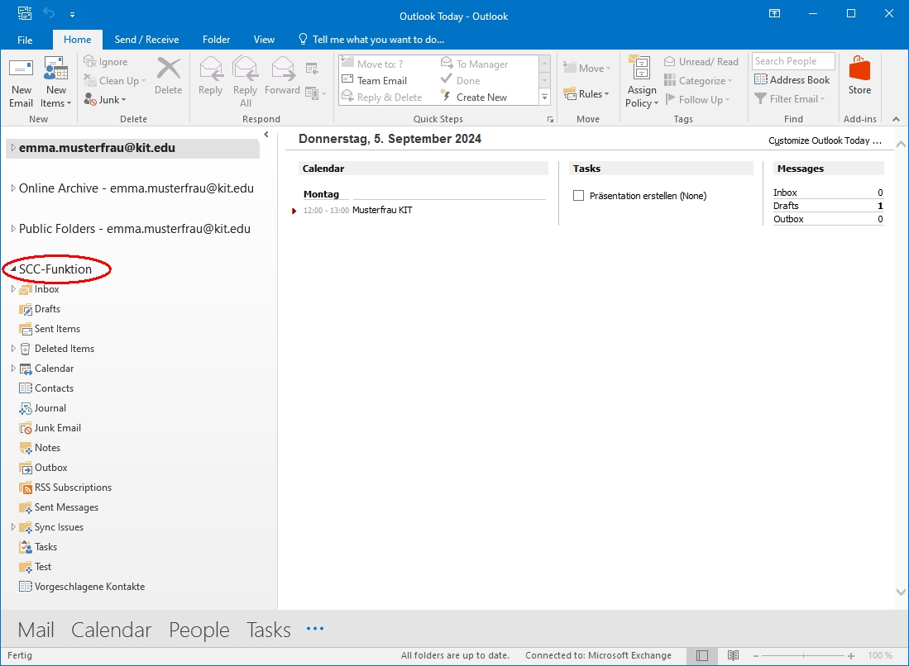Viewport: 909px width, 666px height.
Task: Open the Musterfrau KIT appointment
Action: pyautogui.click(x=382, y=210)
